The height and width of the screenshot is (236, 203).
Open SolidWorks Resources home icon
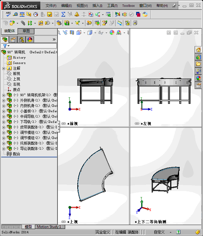(x=198, y=50)
